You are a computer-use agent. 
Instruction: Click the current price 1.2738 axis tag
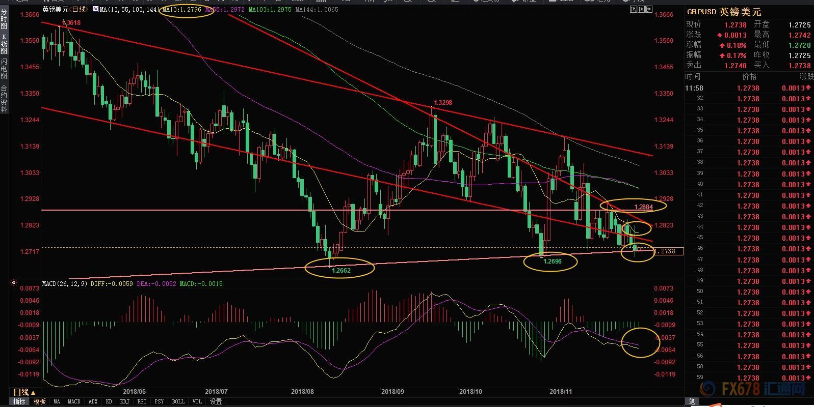(x=668, y=251)
